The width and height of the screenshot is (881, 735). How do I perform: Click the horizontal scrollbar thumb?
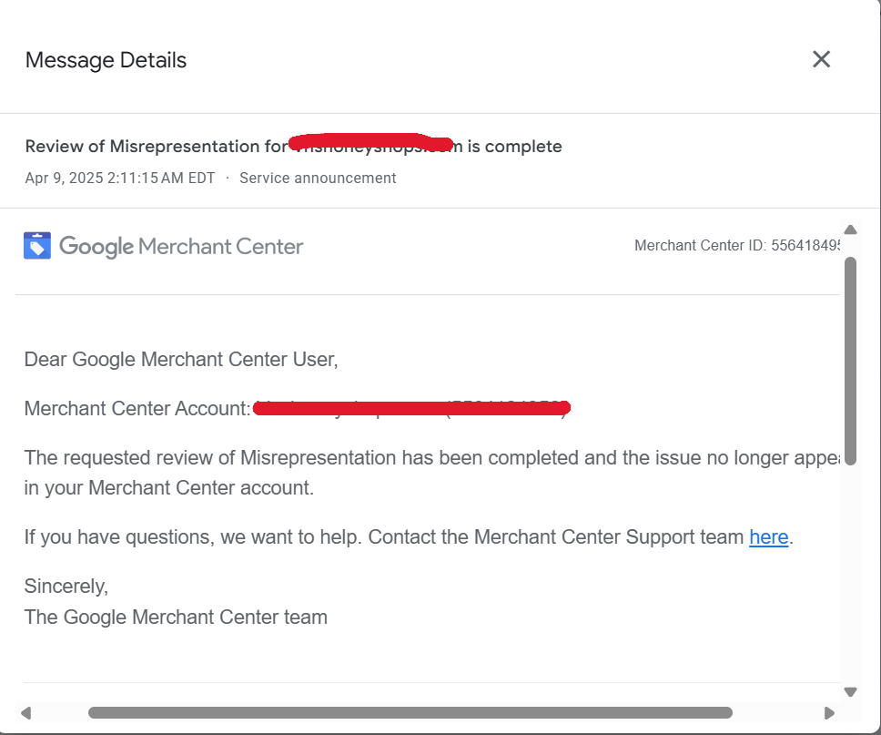click(410, 712)
